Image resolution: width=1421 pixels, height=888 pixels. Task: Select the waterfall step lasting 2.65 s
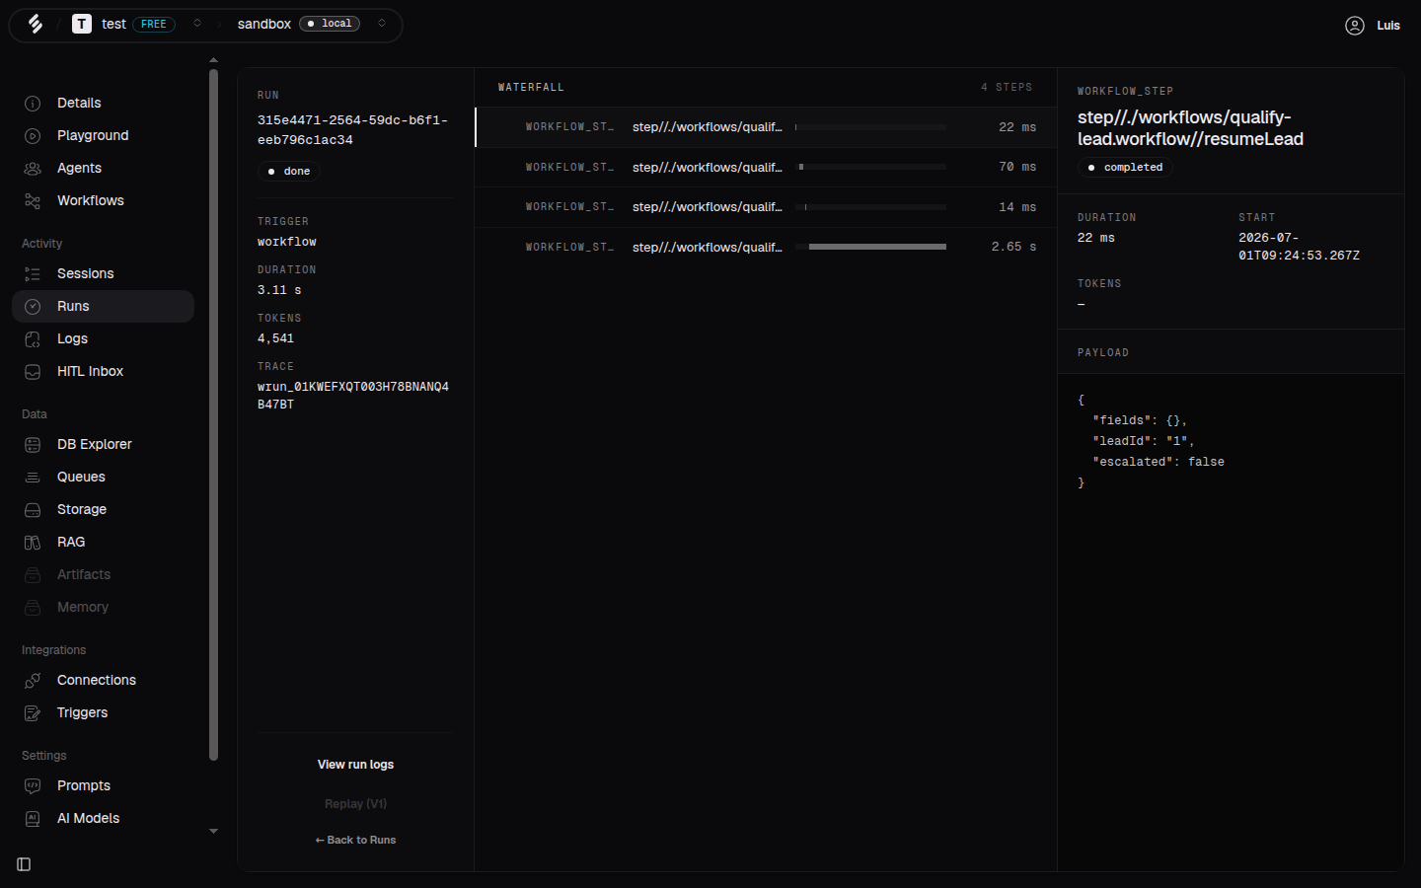click(x=766, y=247)
